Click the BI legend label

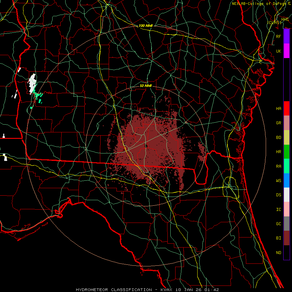[x=278, y=238]
